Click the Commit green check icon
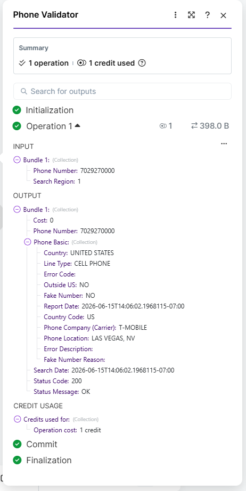 [17, 445]
